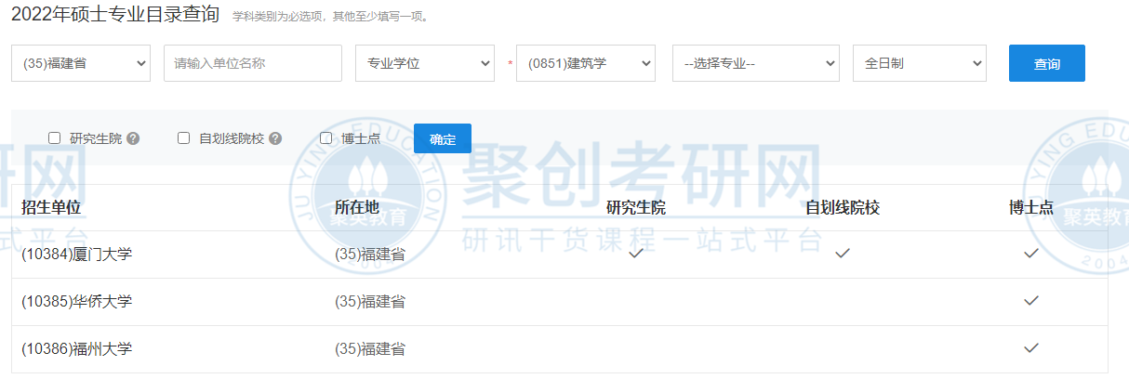Tick the 博士点 checkbox

click(326, 138)
